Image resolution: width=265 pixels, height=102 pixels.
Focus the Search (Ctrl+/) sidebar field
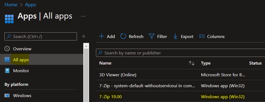41,36
